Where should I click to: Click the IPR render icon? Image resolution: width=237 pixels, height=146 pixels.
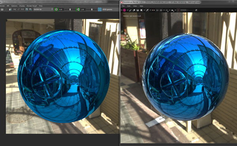click(x=15, y=9)
